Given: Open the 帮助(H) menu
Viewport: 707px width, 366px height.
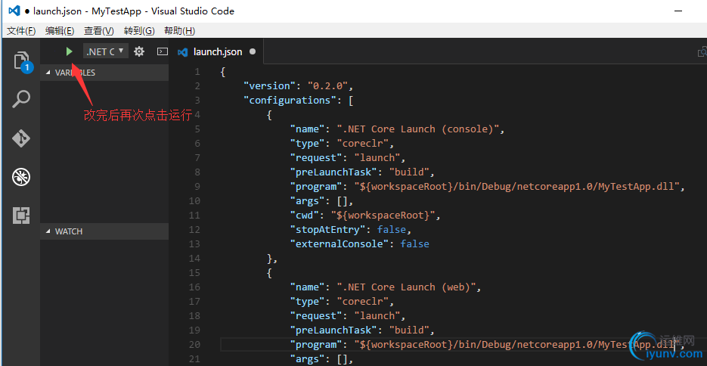Looking at the screenshot, I should pyautogui.click(x=179, y=31).
